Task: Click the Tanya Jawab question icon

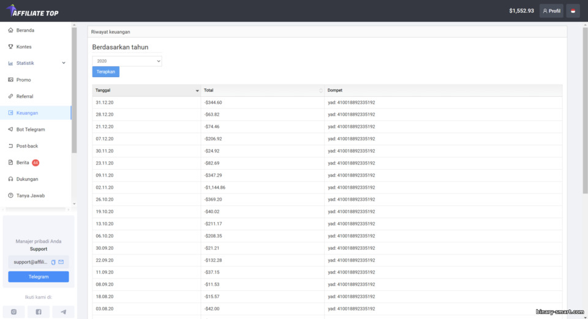Action: tap(10, 195)
